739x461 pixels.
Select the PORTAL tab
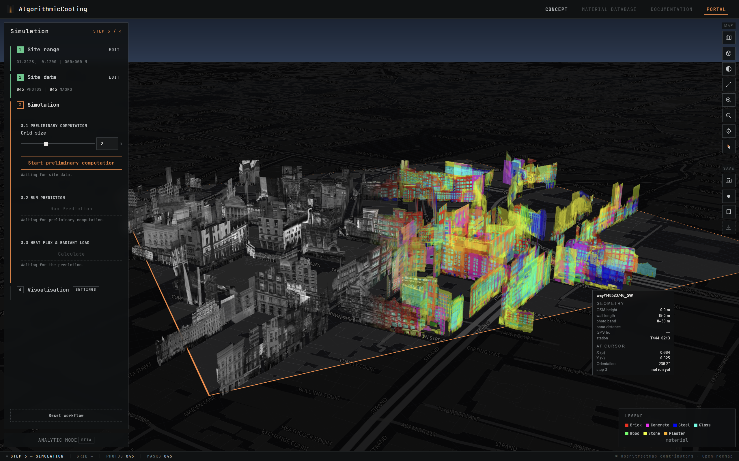(716, 9)
